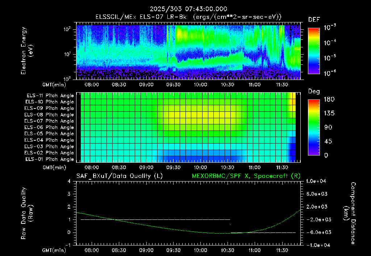Click the ELS-03 Pitch Angle row label
This screenshot has width=371, height=256.
[x=49, y=146]
